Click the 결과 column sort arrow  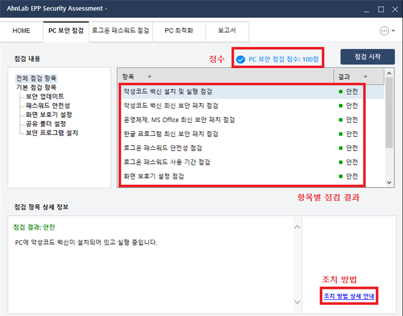pos(365,76)
